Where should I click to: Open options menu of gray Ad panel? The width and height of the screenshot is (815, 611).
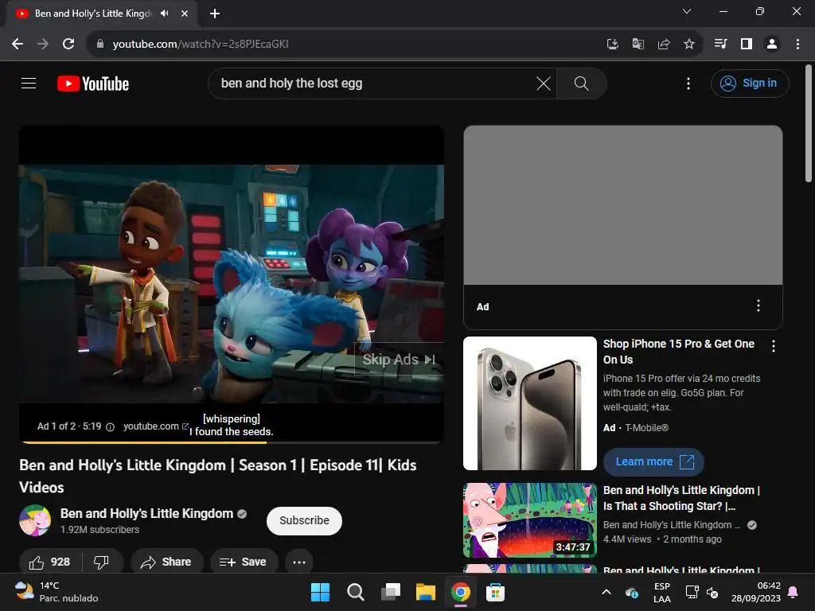[758, 305]
